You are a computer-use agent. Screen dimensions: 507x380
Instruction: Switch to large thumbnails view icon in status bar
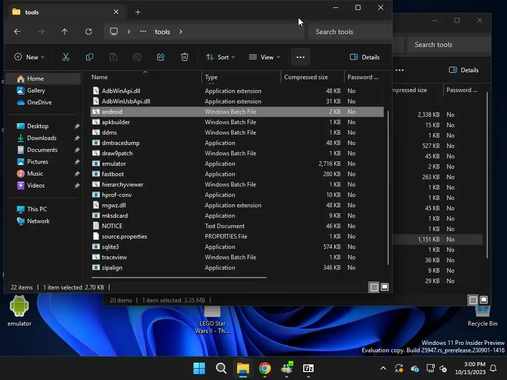point(385,287)
